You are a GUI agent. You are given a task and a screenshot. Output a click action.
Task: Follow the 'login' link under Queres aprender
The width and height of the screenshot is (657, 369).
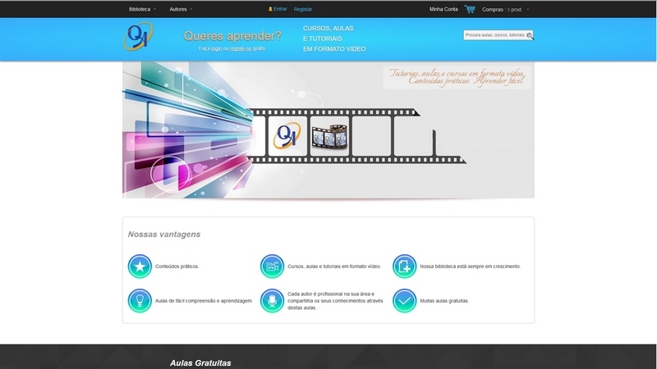pos(216,48)
